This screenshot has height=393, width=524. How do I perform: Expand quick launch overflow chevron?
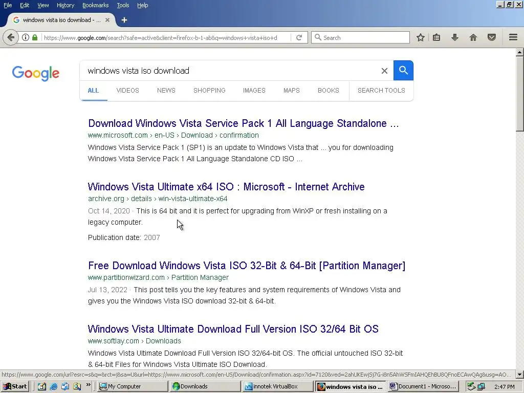coord(88,385)
